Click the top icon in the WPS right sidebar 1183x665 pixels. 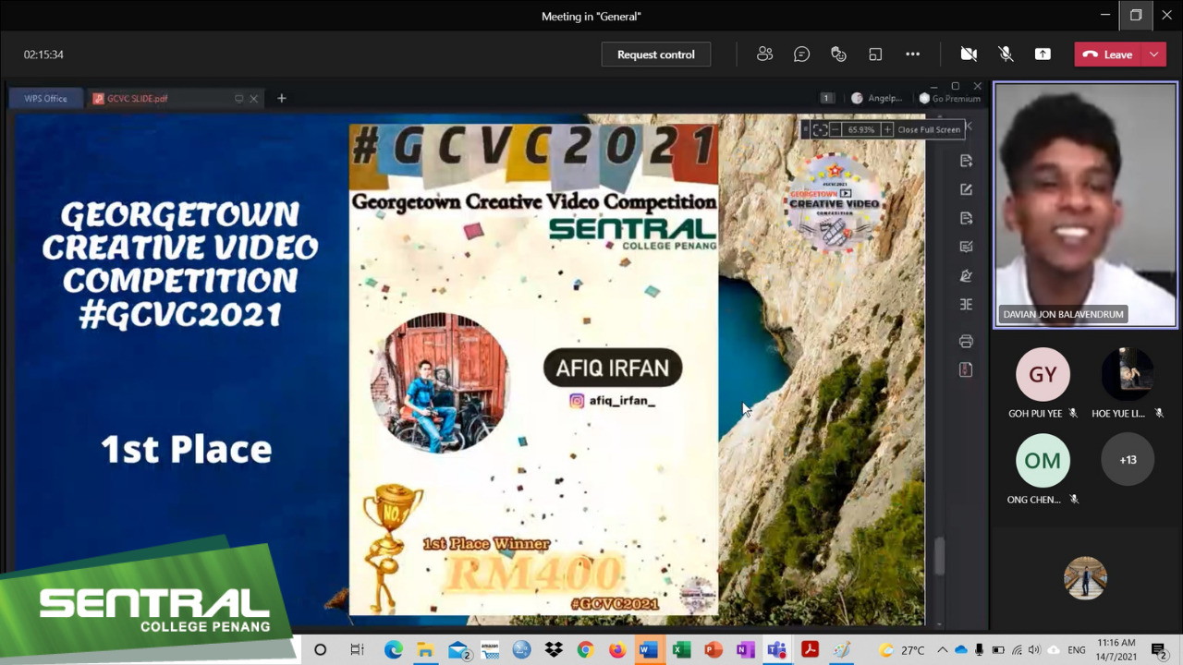[x=966, y=161]
